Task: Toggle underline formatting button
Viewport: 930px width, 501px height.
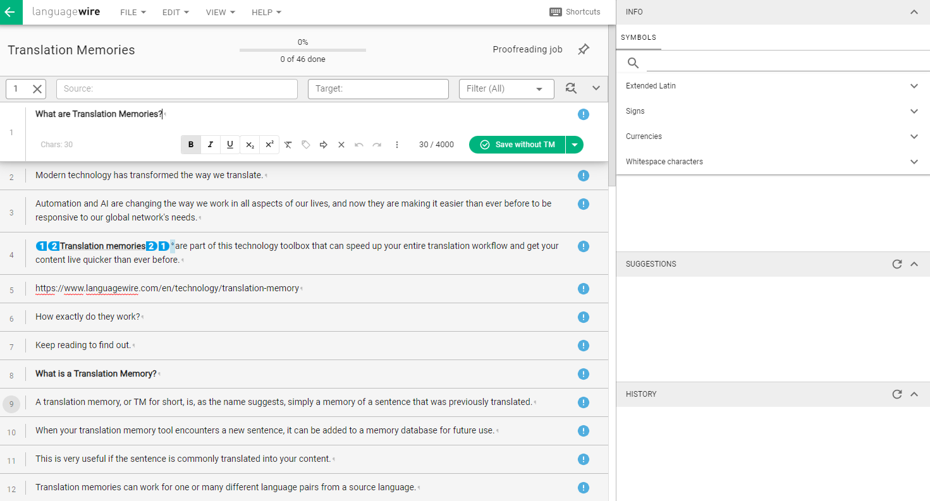Action: [230, 145]
